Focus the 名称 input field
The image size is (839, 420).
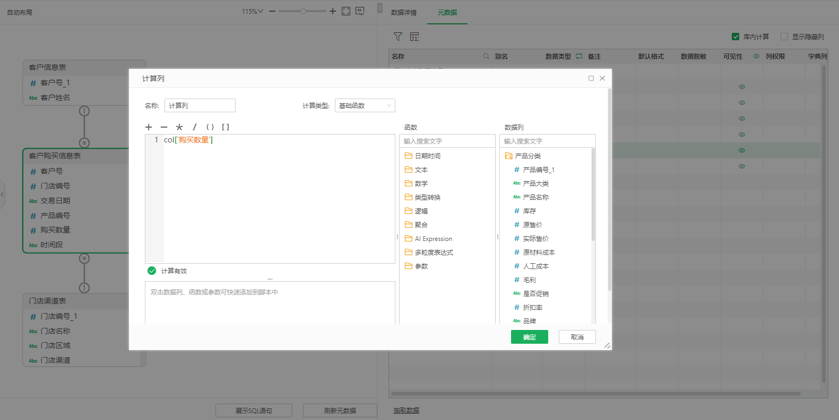pyautogui.click(x=200, y=105)
